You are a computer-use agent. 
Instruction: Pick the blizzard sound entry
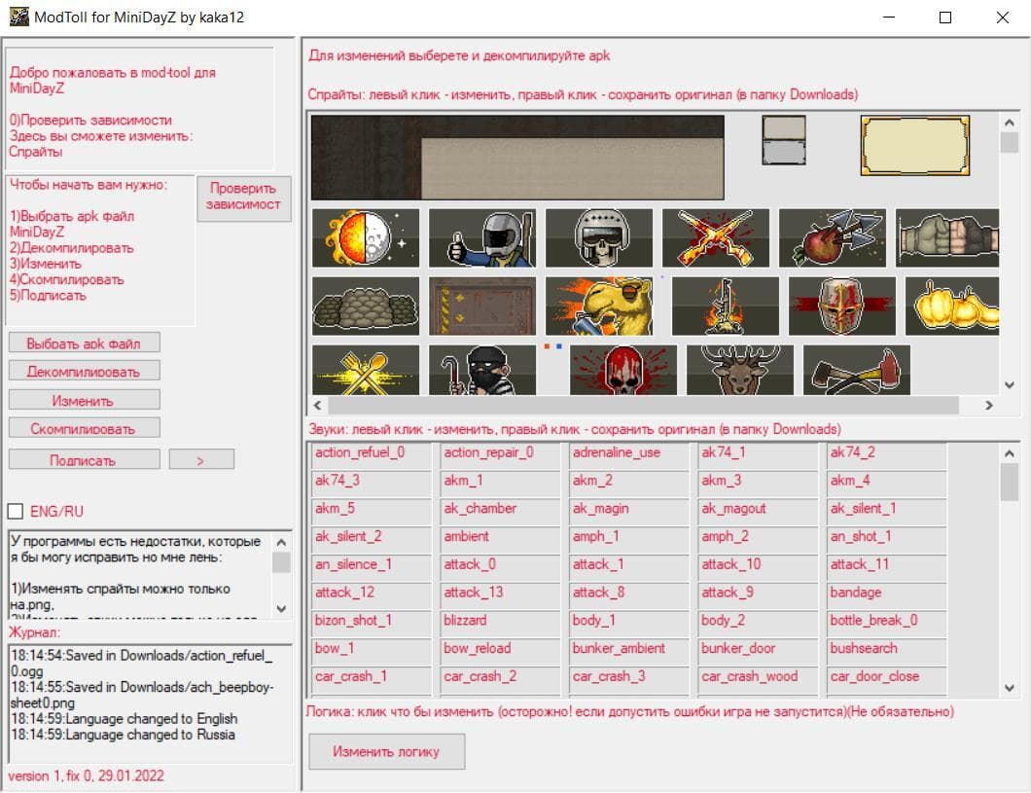(499, 622)
